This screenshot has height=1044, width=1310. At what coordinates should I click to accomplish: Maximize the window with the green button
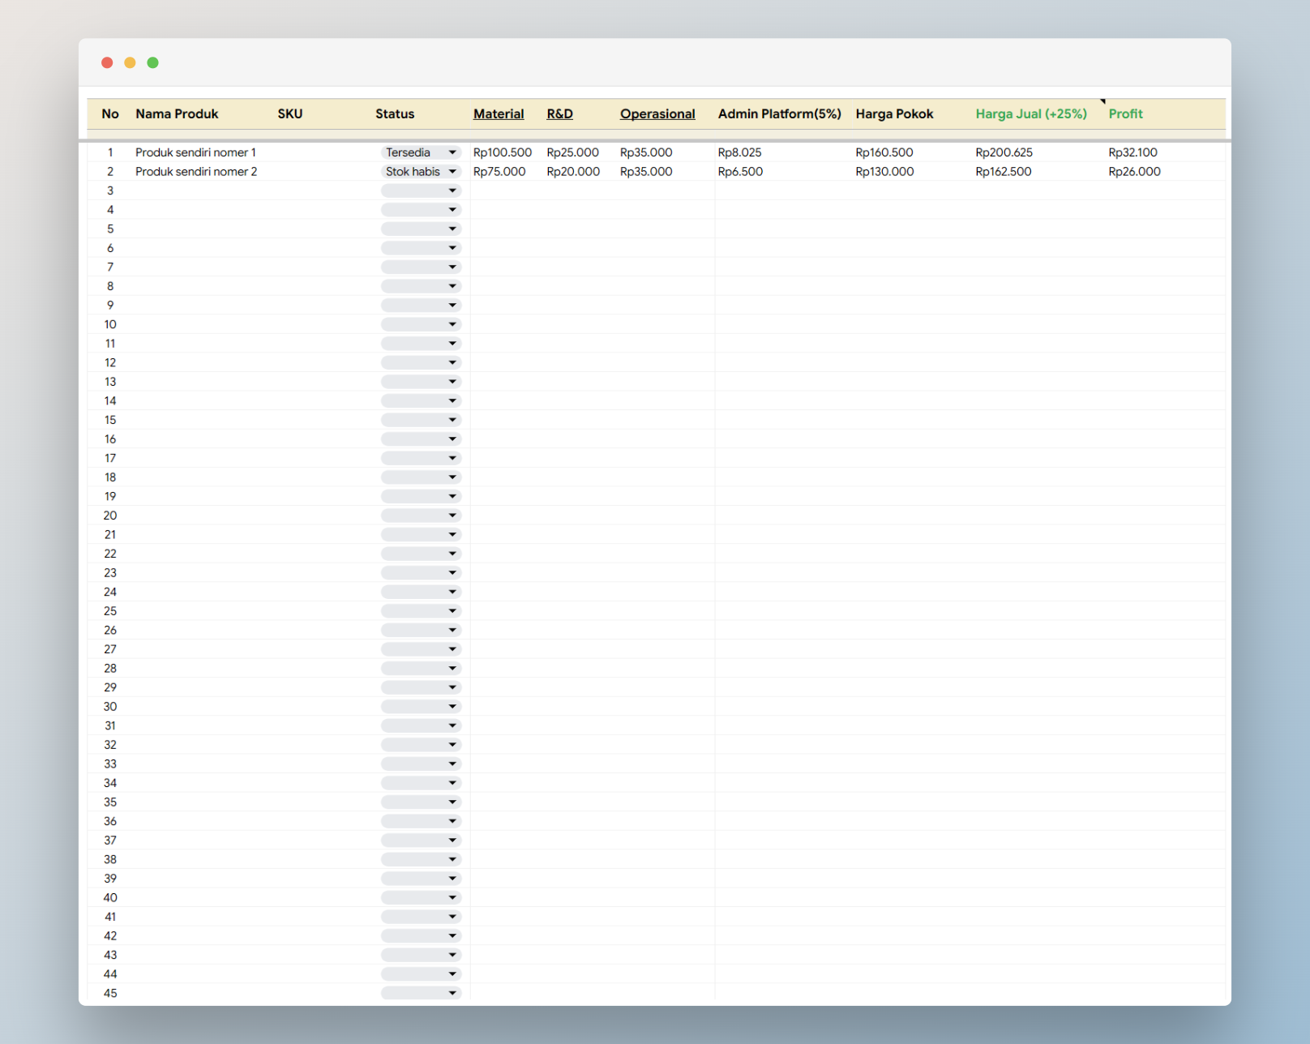[152, 62]
